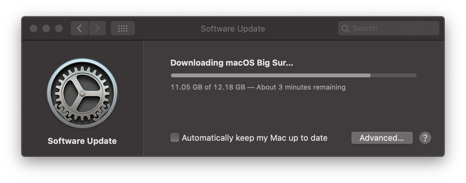Open help with the question mark button

[x=425, y=138]
